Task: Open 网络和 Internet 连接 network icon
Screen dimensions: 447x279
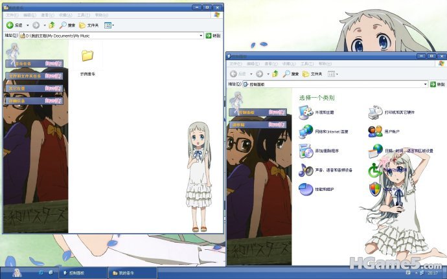Action: pos(306,131)
